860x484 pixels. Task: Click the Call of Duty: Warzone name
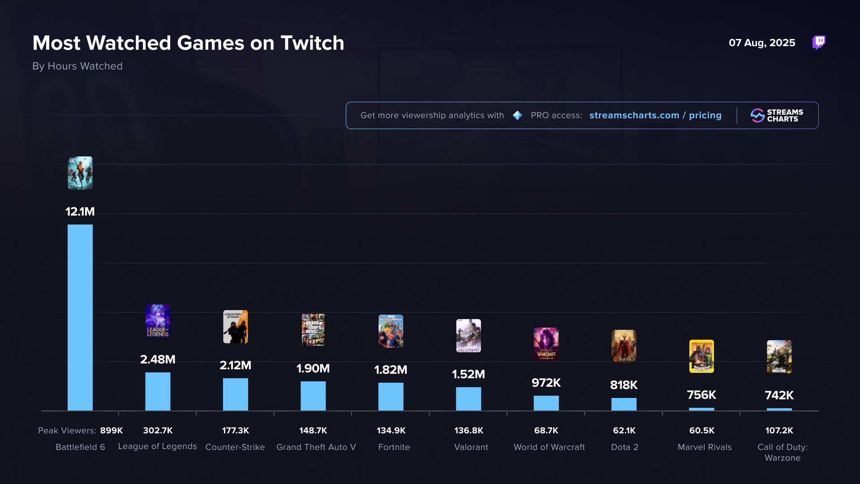coord(783,453)
